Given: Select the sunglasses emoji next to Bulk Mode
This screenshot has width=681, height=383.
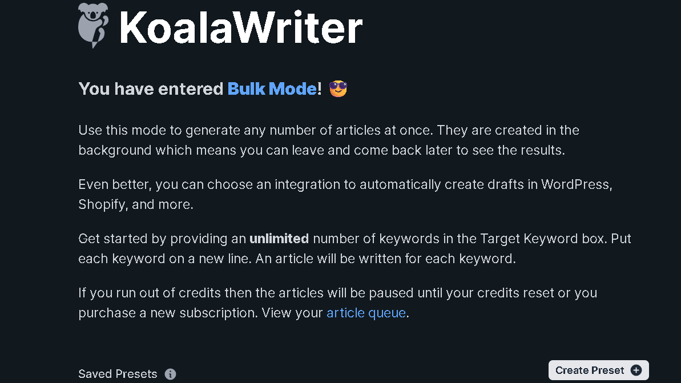Looking at the screenshot, I should click(337, 88).
